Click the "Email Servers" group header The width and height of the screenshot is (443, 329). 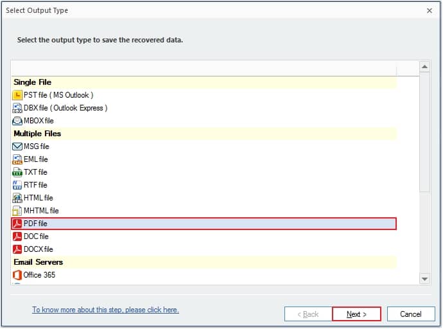tap(204, 262)
